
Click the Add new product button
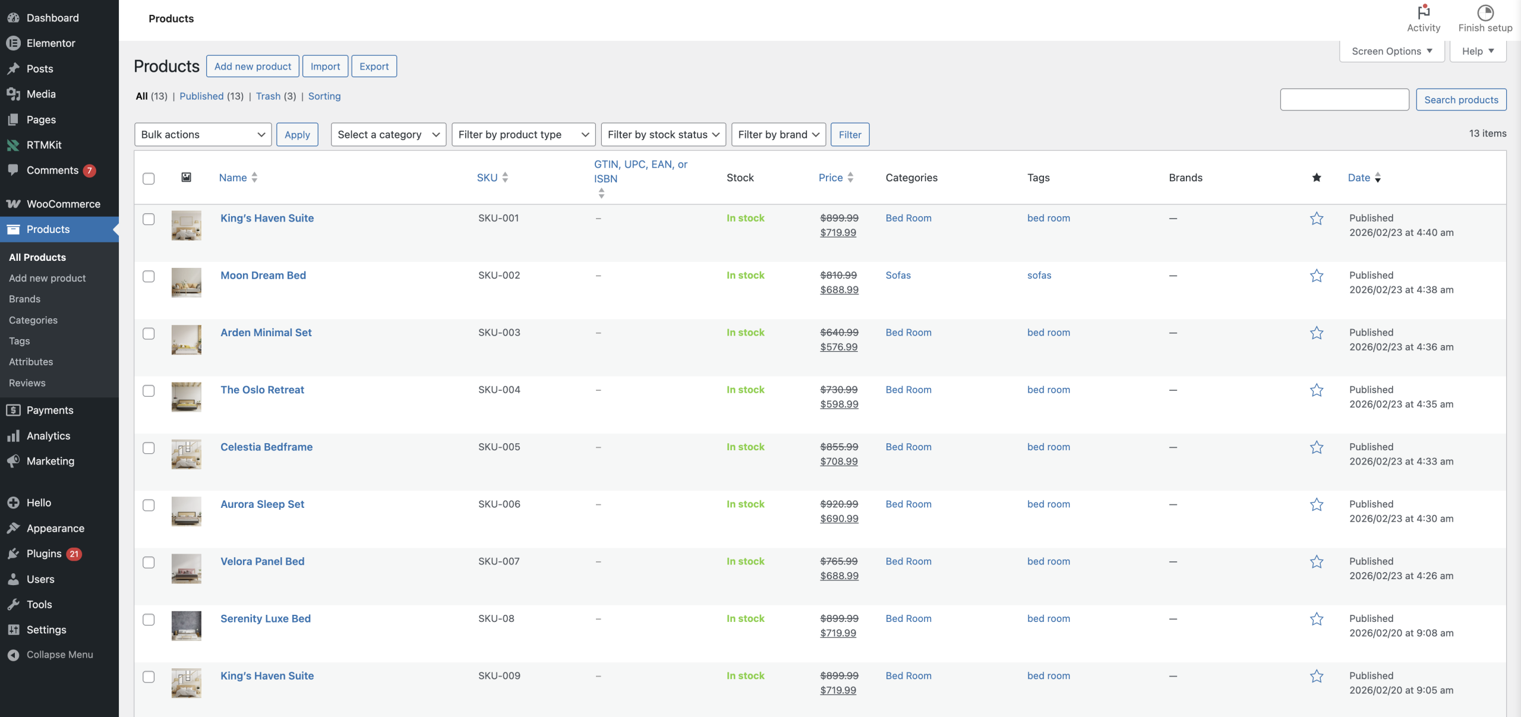[253, 67]
